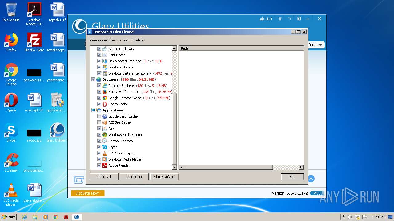Click the Path column header
The width and height of the screenshot is (394, 221).
tap(241, 48)
